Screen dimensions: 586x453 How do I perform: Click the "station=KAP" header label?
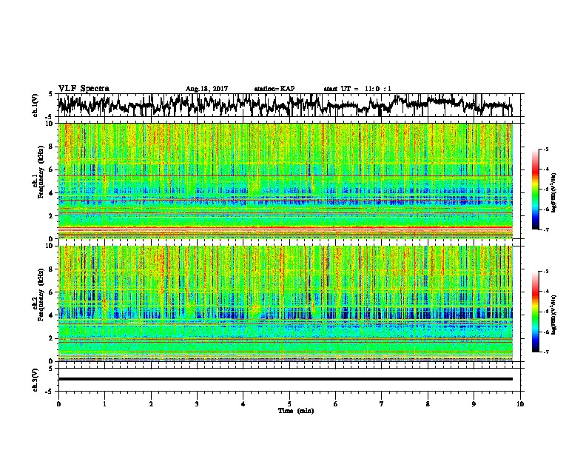(x=275, y=89)
